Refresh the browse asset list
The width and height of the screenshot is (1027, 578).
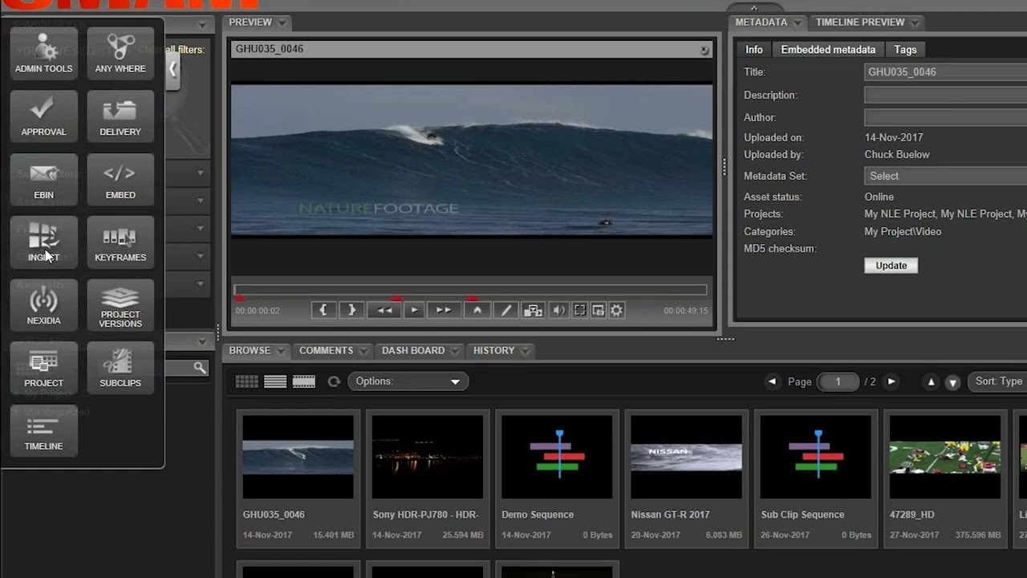pyautogui.click(x=334, y=381)
